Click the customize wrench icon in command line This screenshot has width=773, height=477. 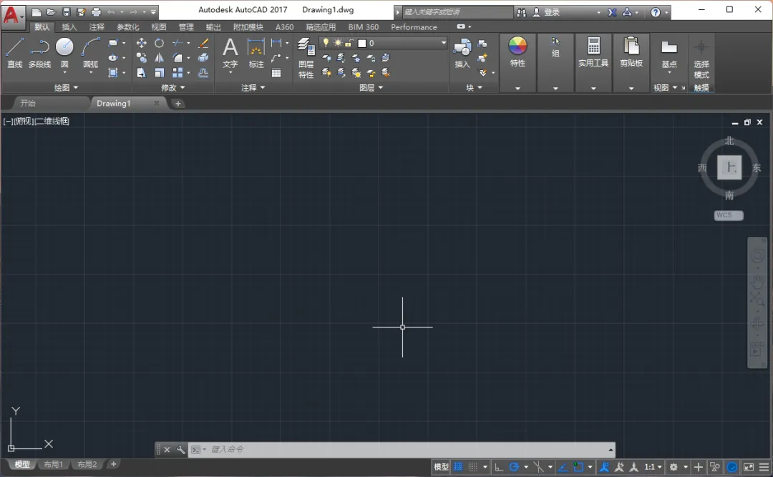coord(181,449)
